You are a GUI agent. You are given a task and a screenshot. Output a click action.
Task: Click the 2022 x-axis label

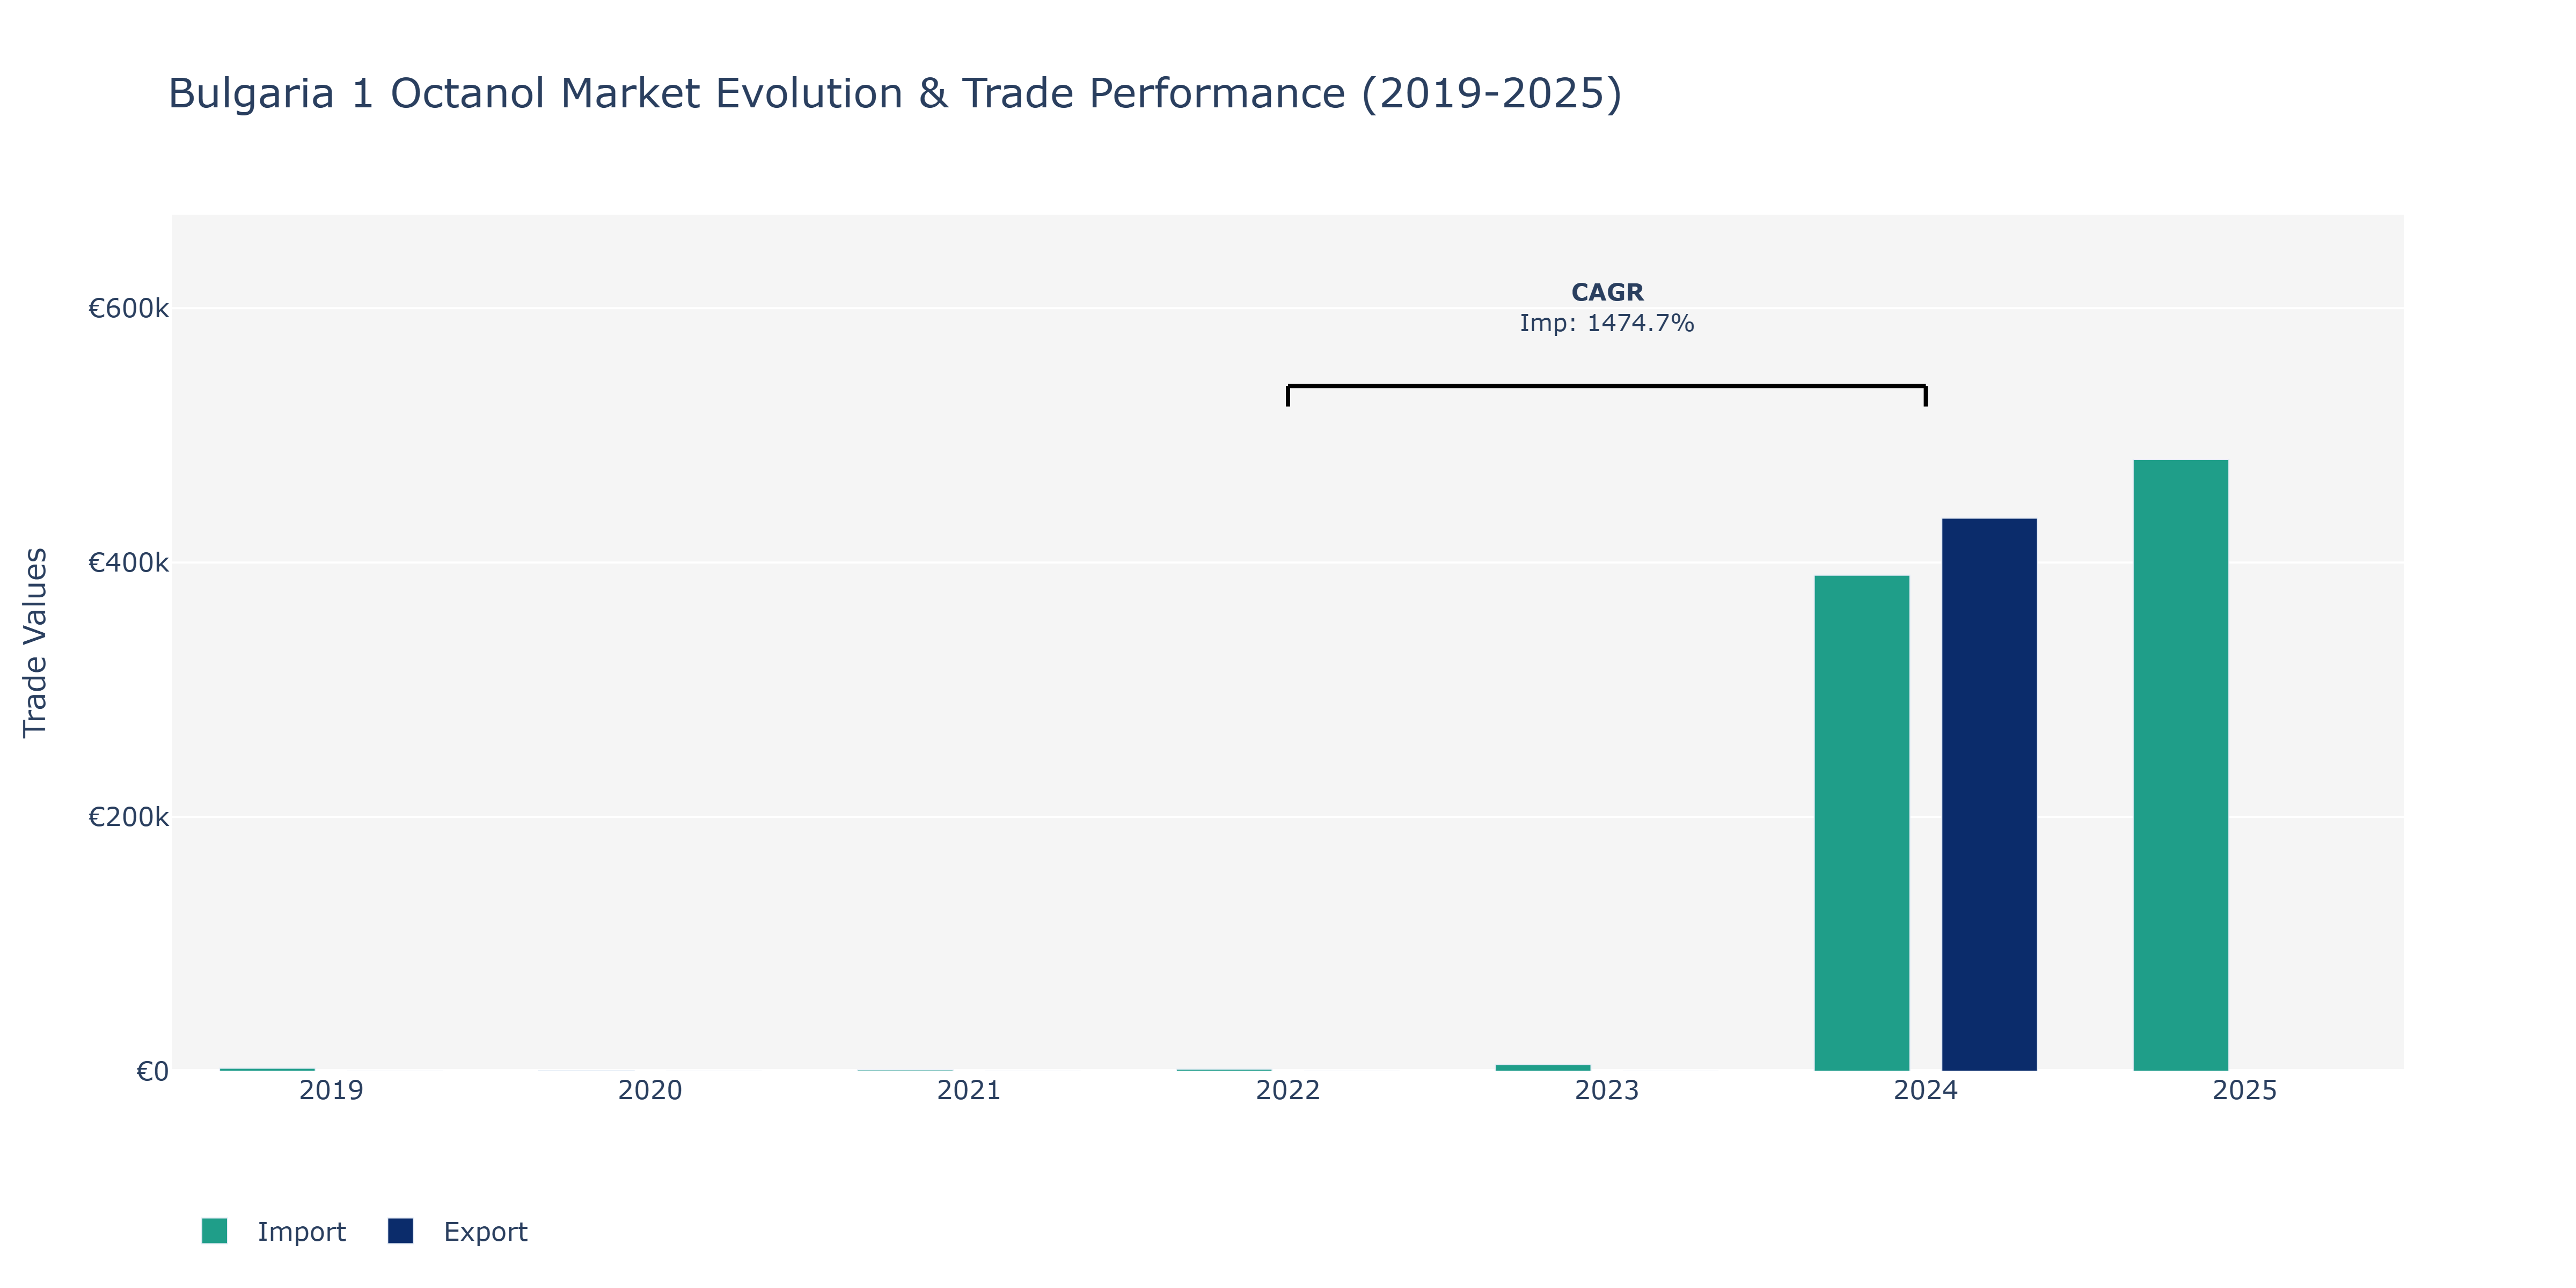coord(1288,1090)
